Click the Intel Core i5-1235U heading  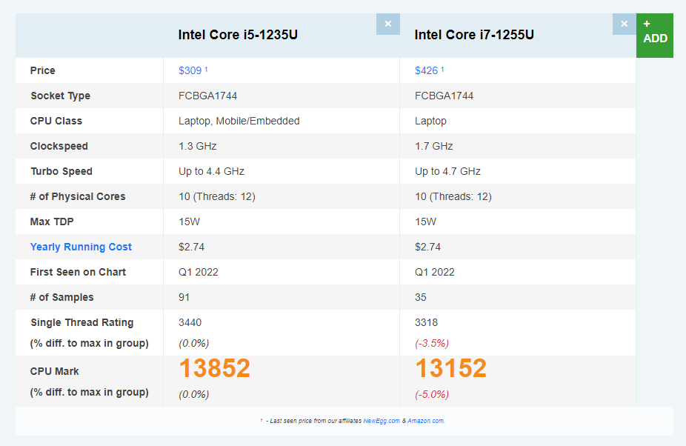pos(238,35)
